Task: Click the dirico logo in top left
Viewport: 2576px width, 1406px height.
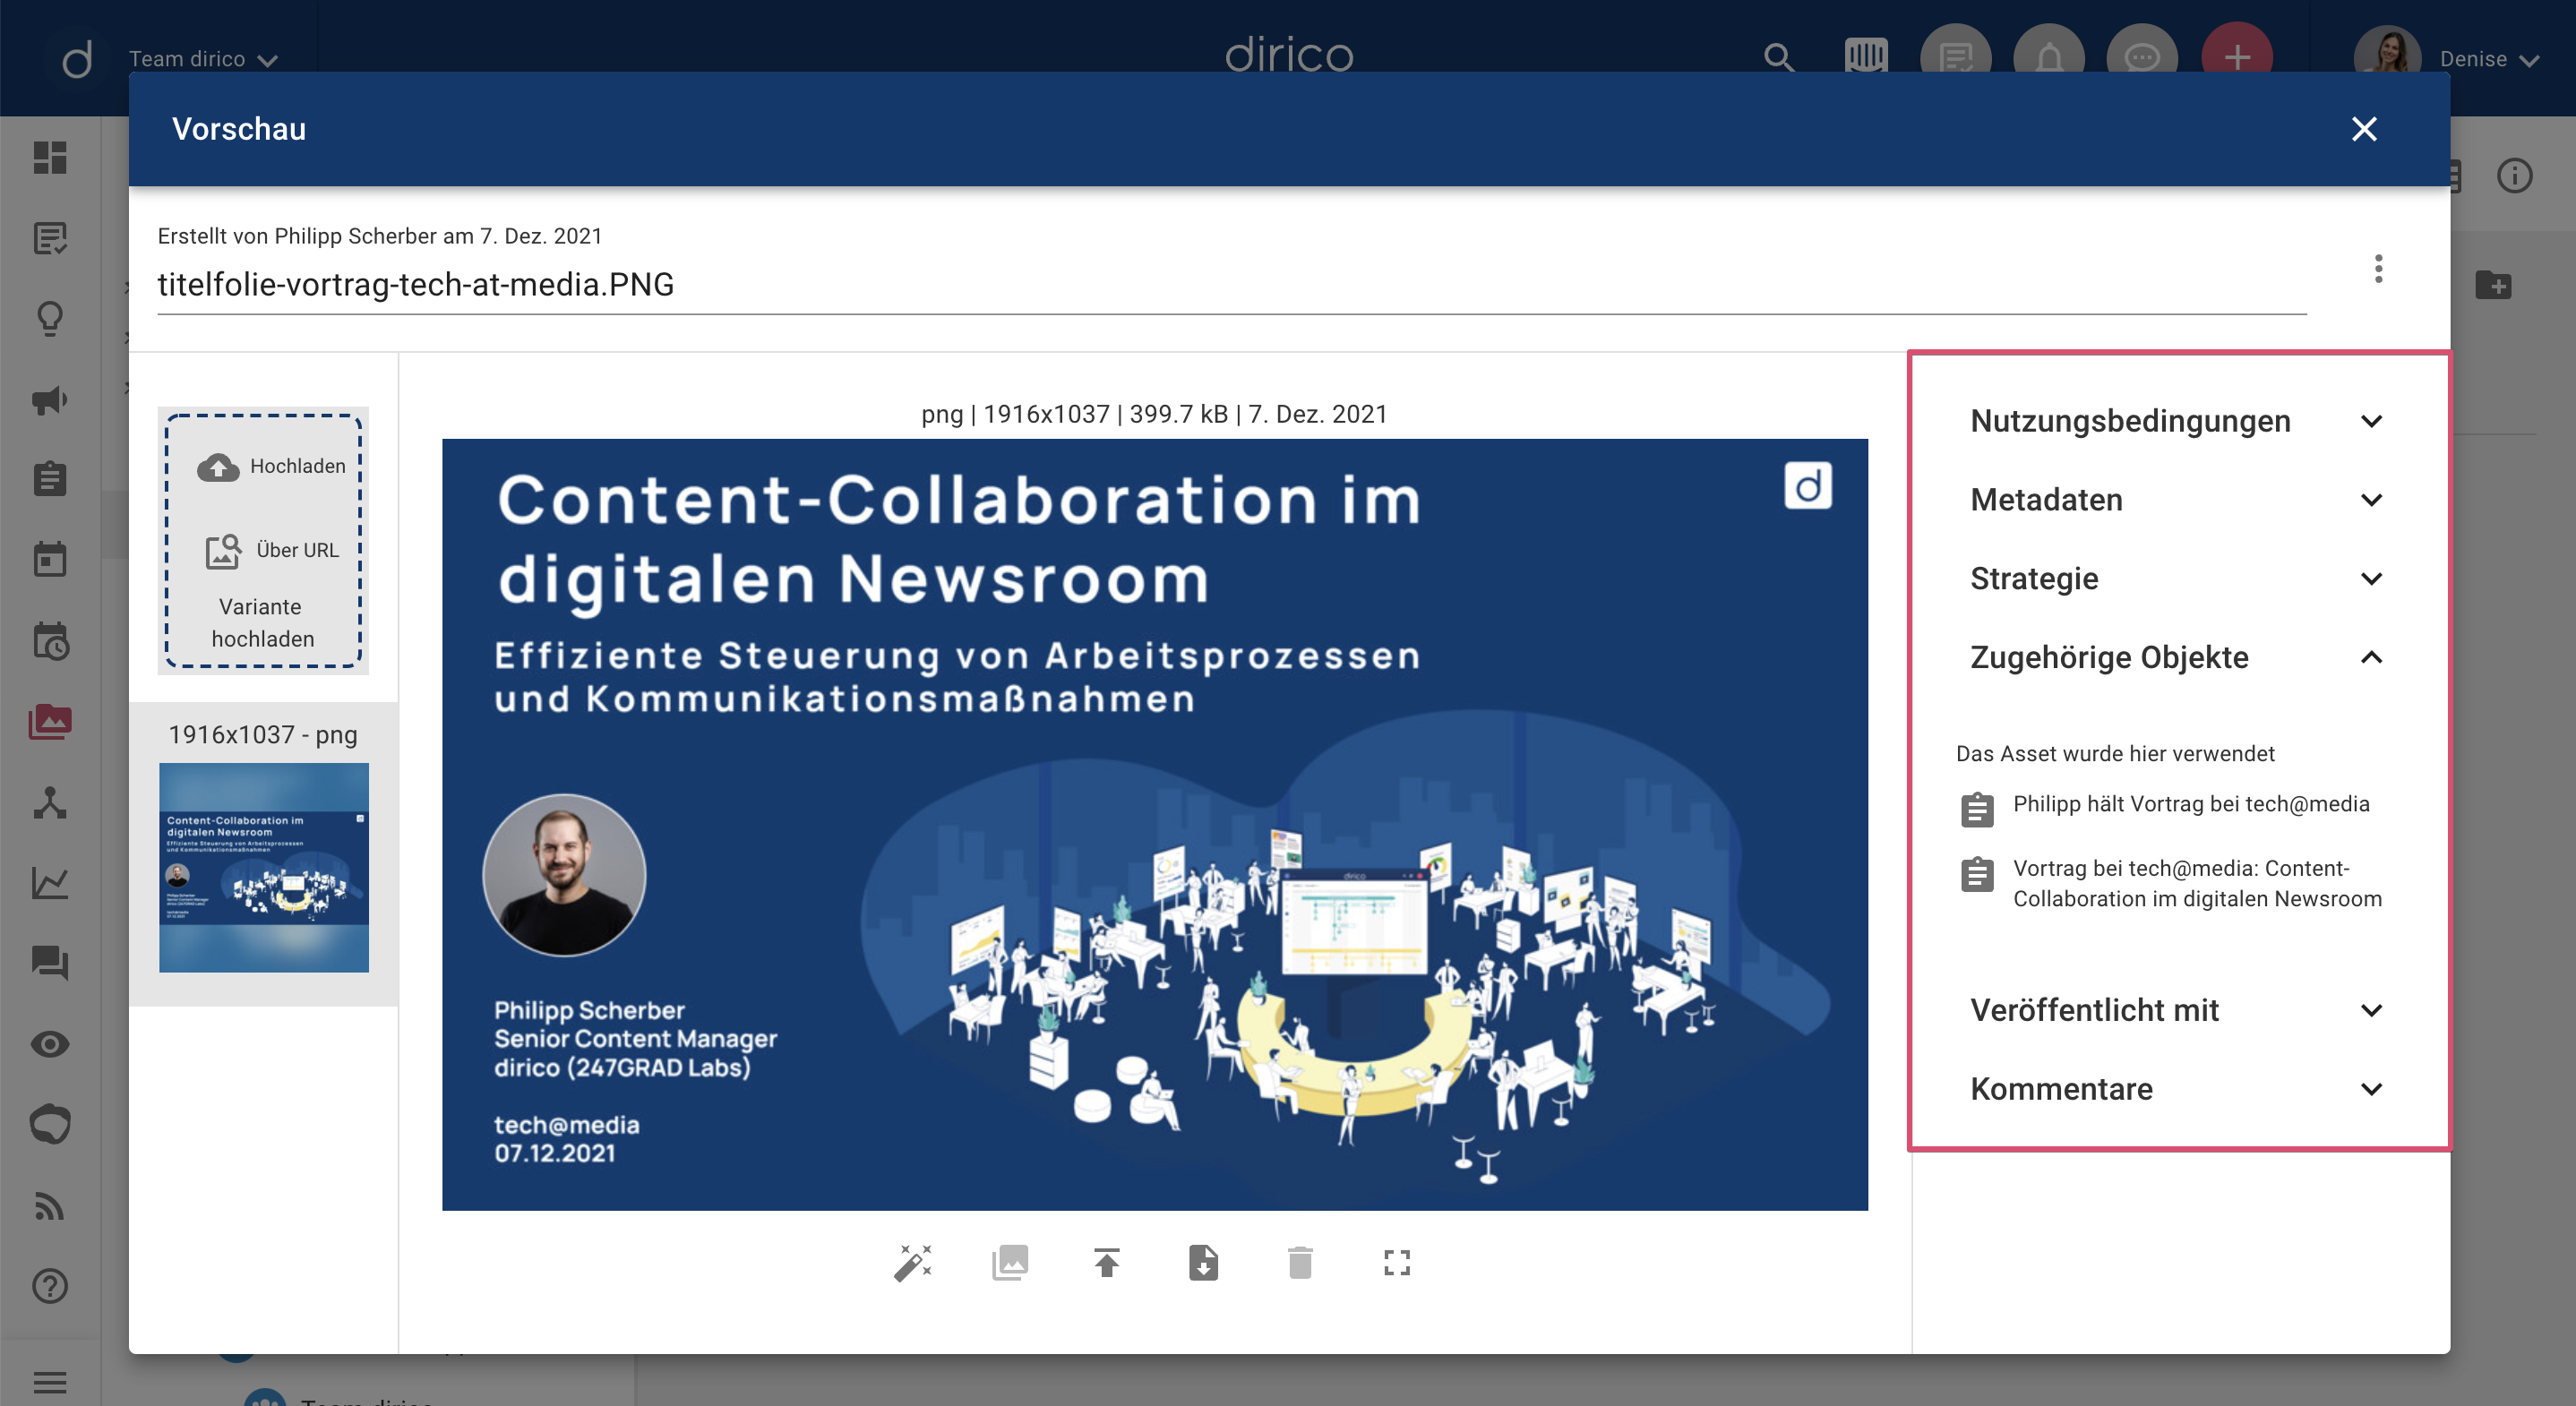Action: tap(77, 59)
